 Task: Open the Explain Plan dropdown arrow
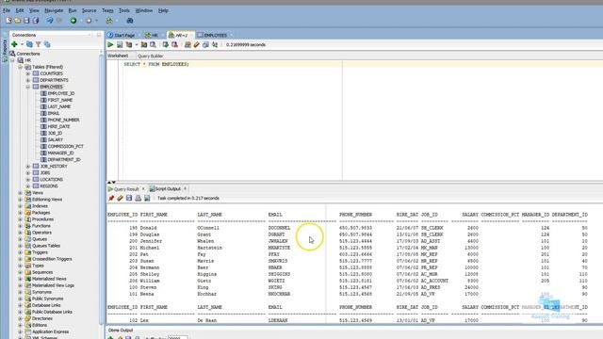pos(136,44)
